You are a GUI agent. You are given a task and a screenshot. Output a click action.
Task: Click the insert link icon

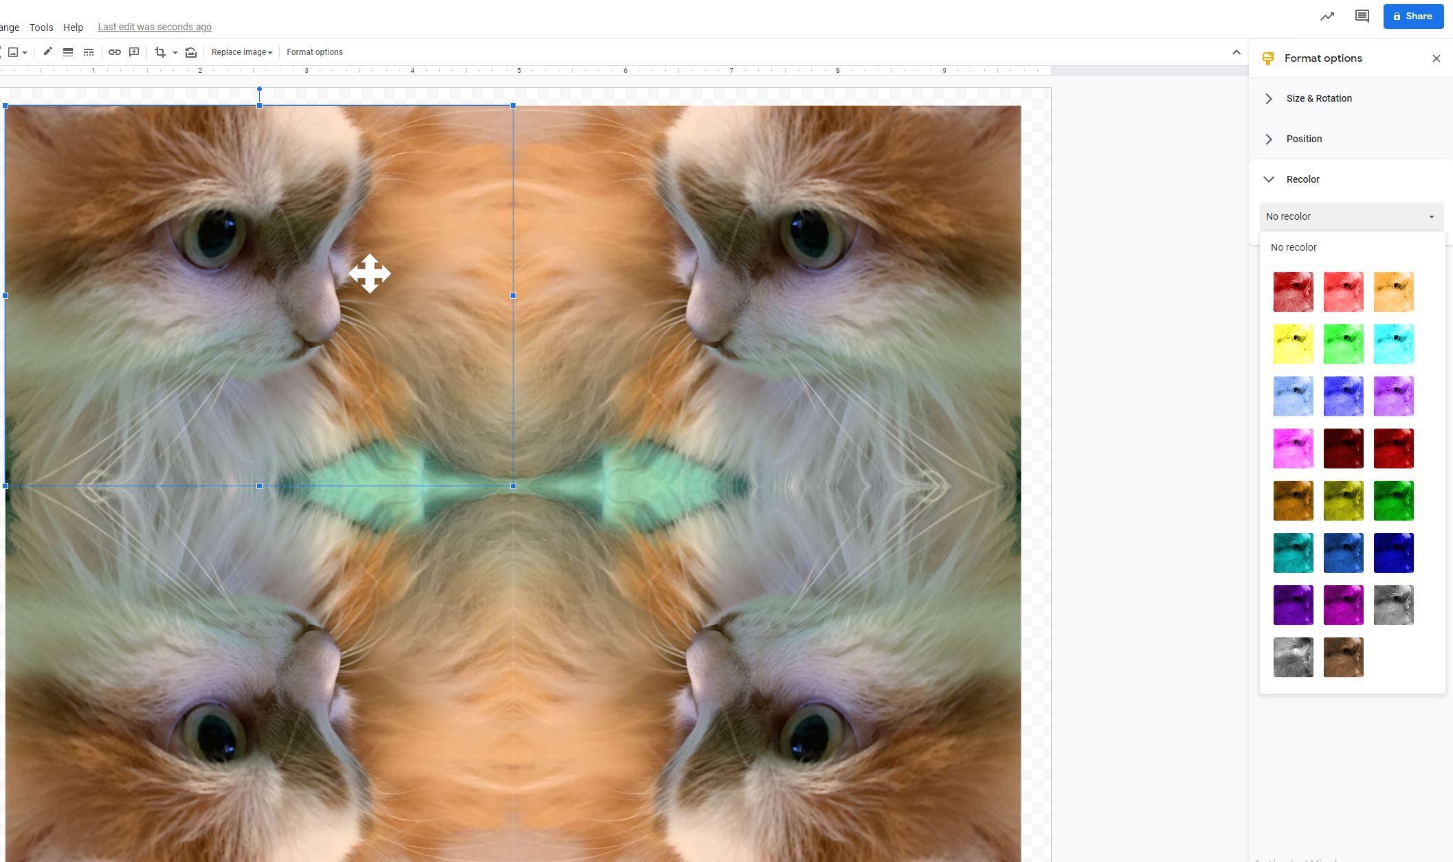coord(115,52)
